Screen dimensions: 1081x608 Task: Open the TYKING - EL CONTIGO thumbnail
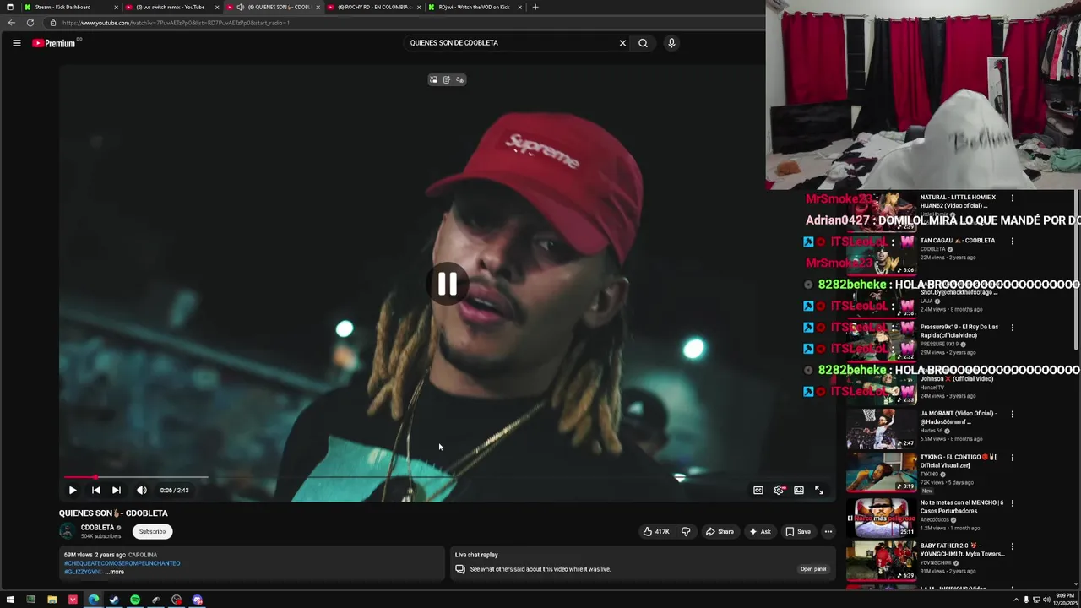click(x=881, y=472)
